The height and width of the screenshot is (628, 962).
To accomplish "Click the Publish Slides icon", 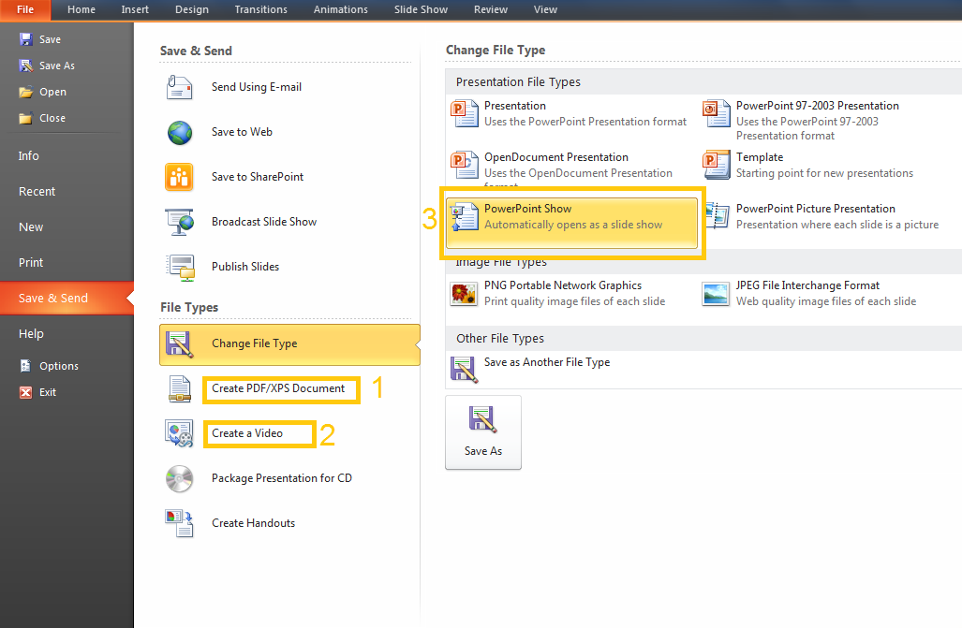I will 181,268.
